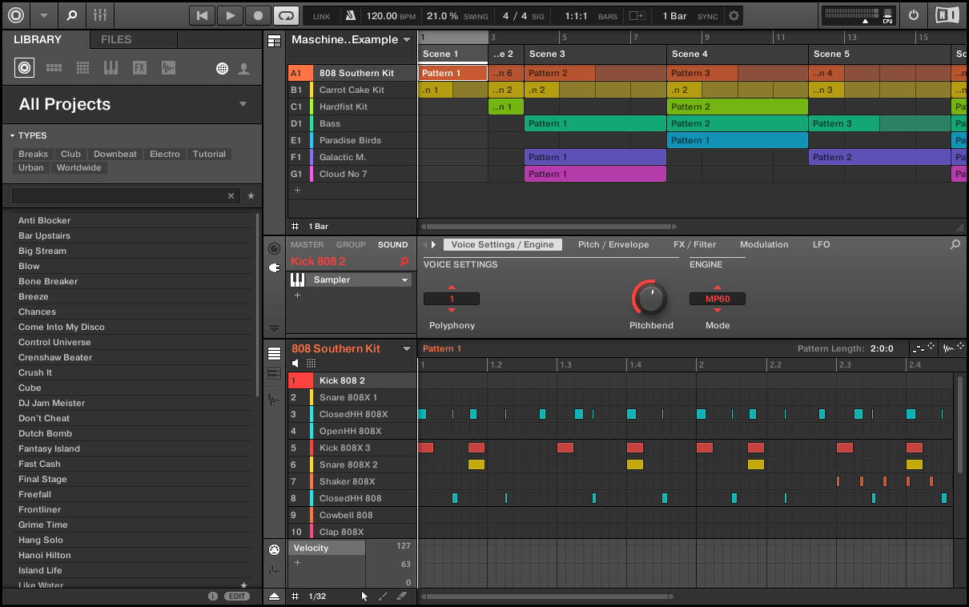Screen dimensions: 969x607
Task: Open the LFO parameter page
Action: click(x=822, y=245)
